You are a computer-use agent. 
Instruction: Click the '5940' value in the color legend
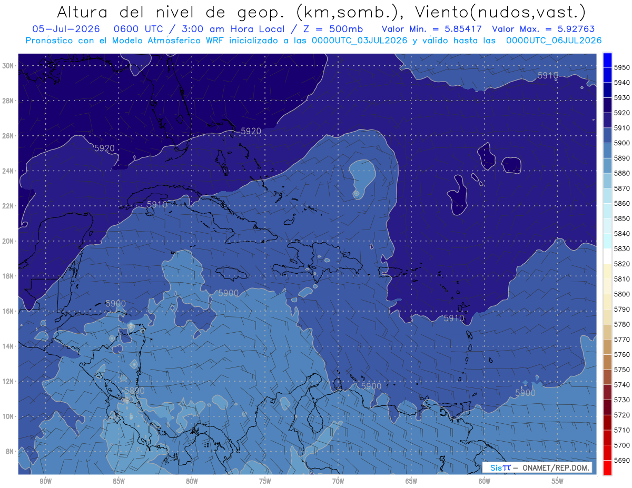coord(623,83)
